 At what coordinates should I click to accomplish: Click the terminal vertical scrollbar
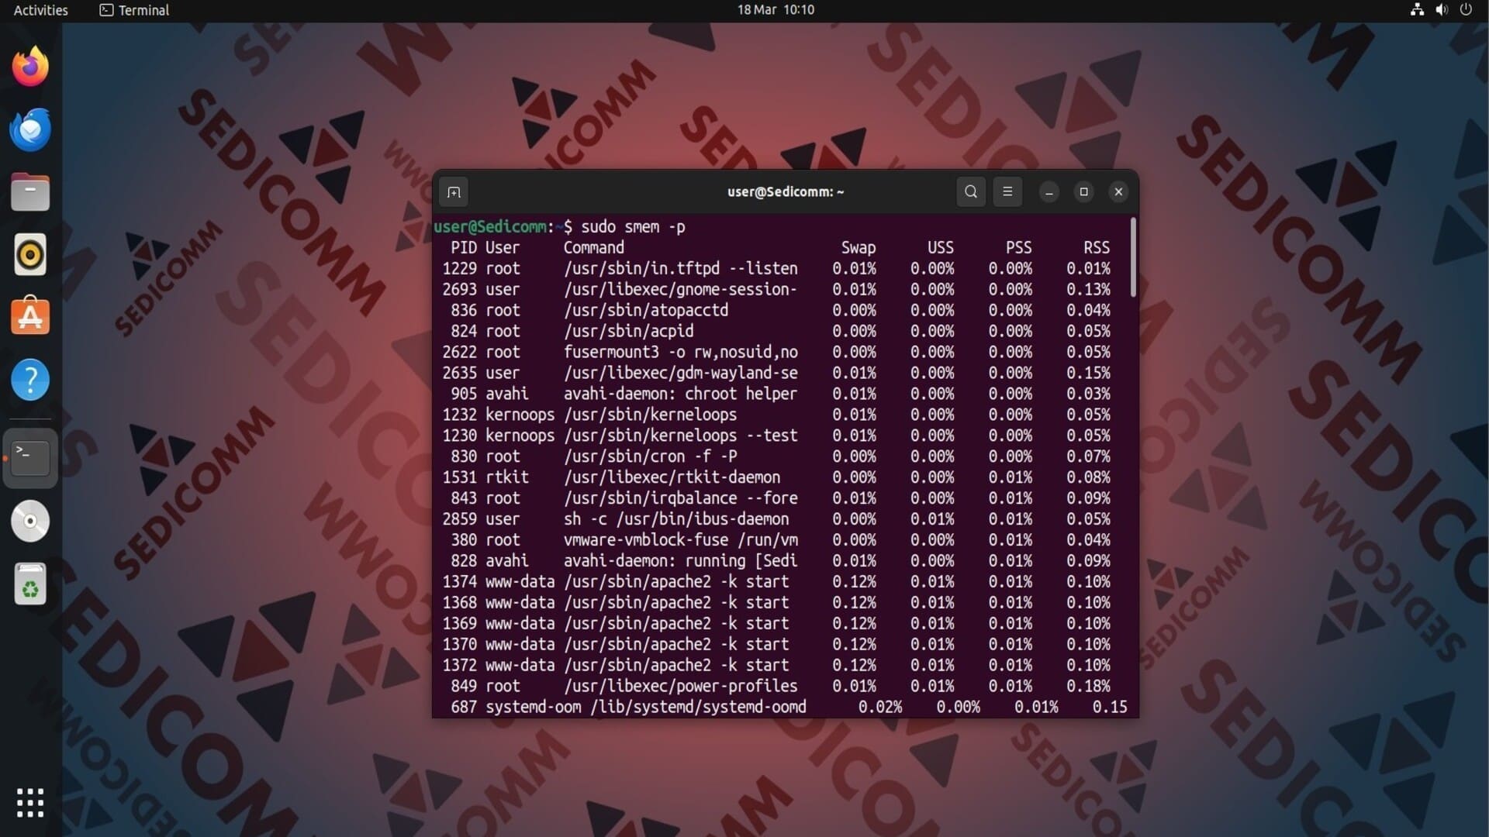[1133, 258]
